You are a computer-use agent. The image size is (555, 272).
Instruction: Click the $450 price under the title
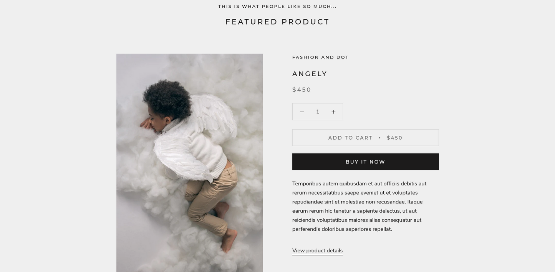click(x=302, y=90)
